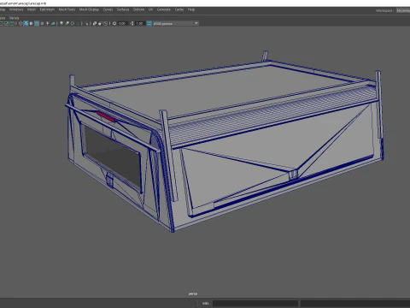Open the Mesh Tools menu
Screen dimensions: 410x308
click(x=67, y=9)
